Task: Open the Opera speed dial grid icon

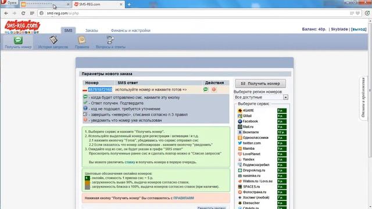Action: click(32, 13)
